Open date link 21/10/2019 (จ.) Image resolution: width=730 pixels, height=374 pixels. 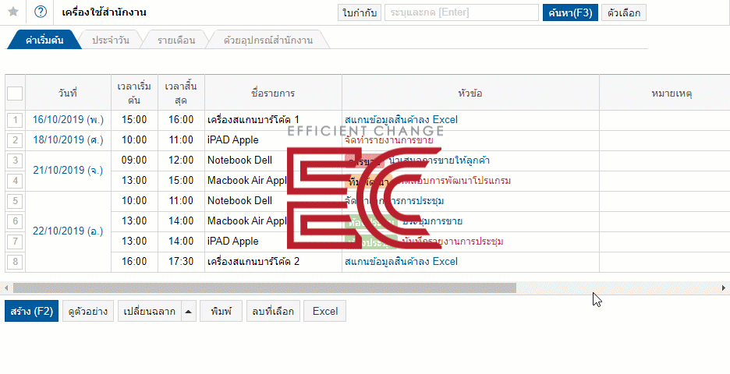[x=68, y=171]
